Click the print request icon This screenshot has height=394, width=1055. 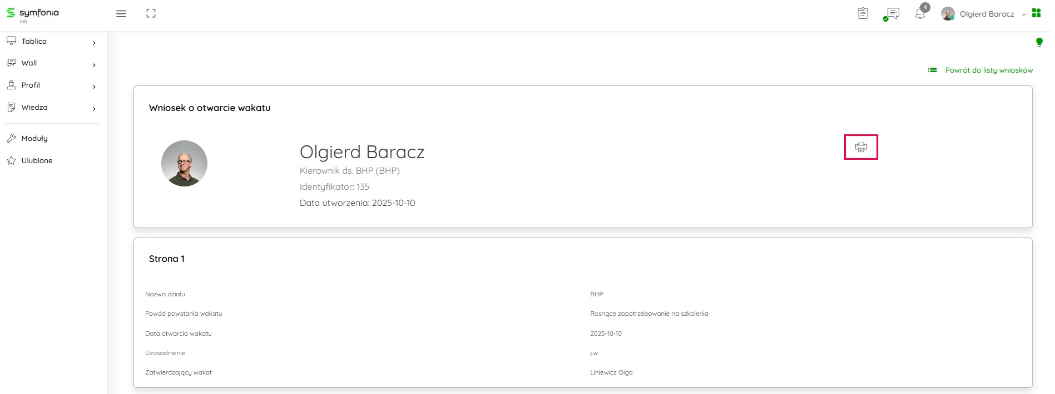[860, 147]
